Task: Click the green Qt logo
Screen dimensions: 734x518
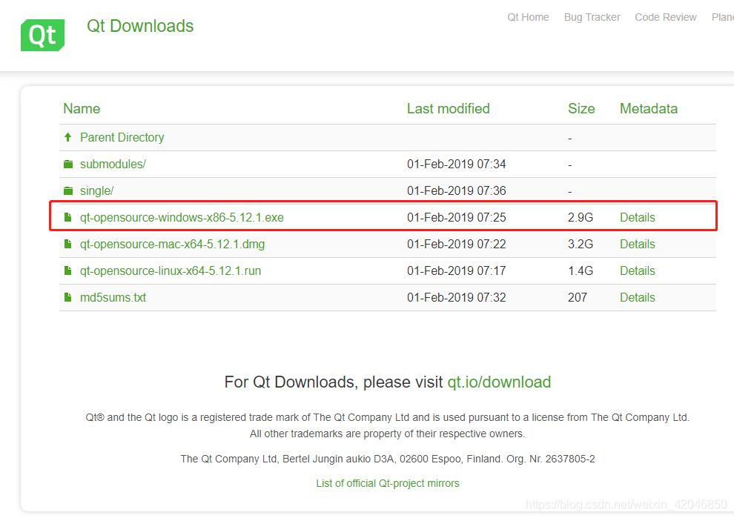Action: tap(42, 35)
